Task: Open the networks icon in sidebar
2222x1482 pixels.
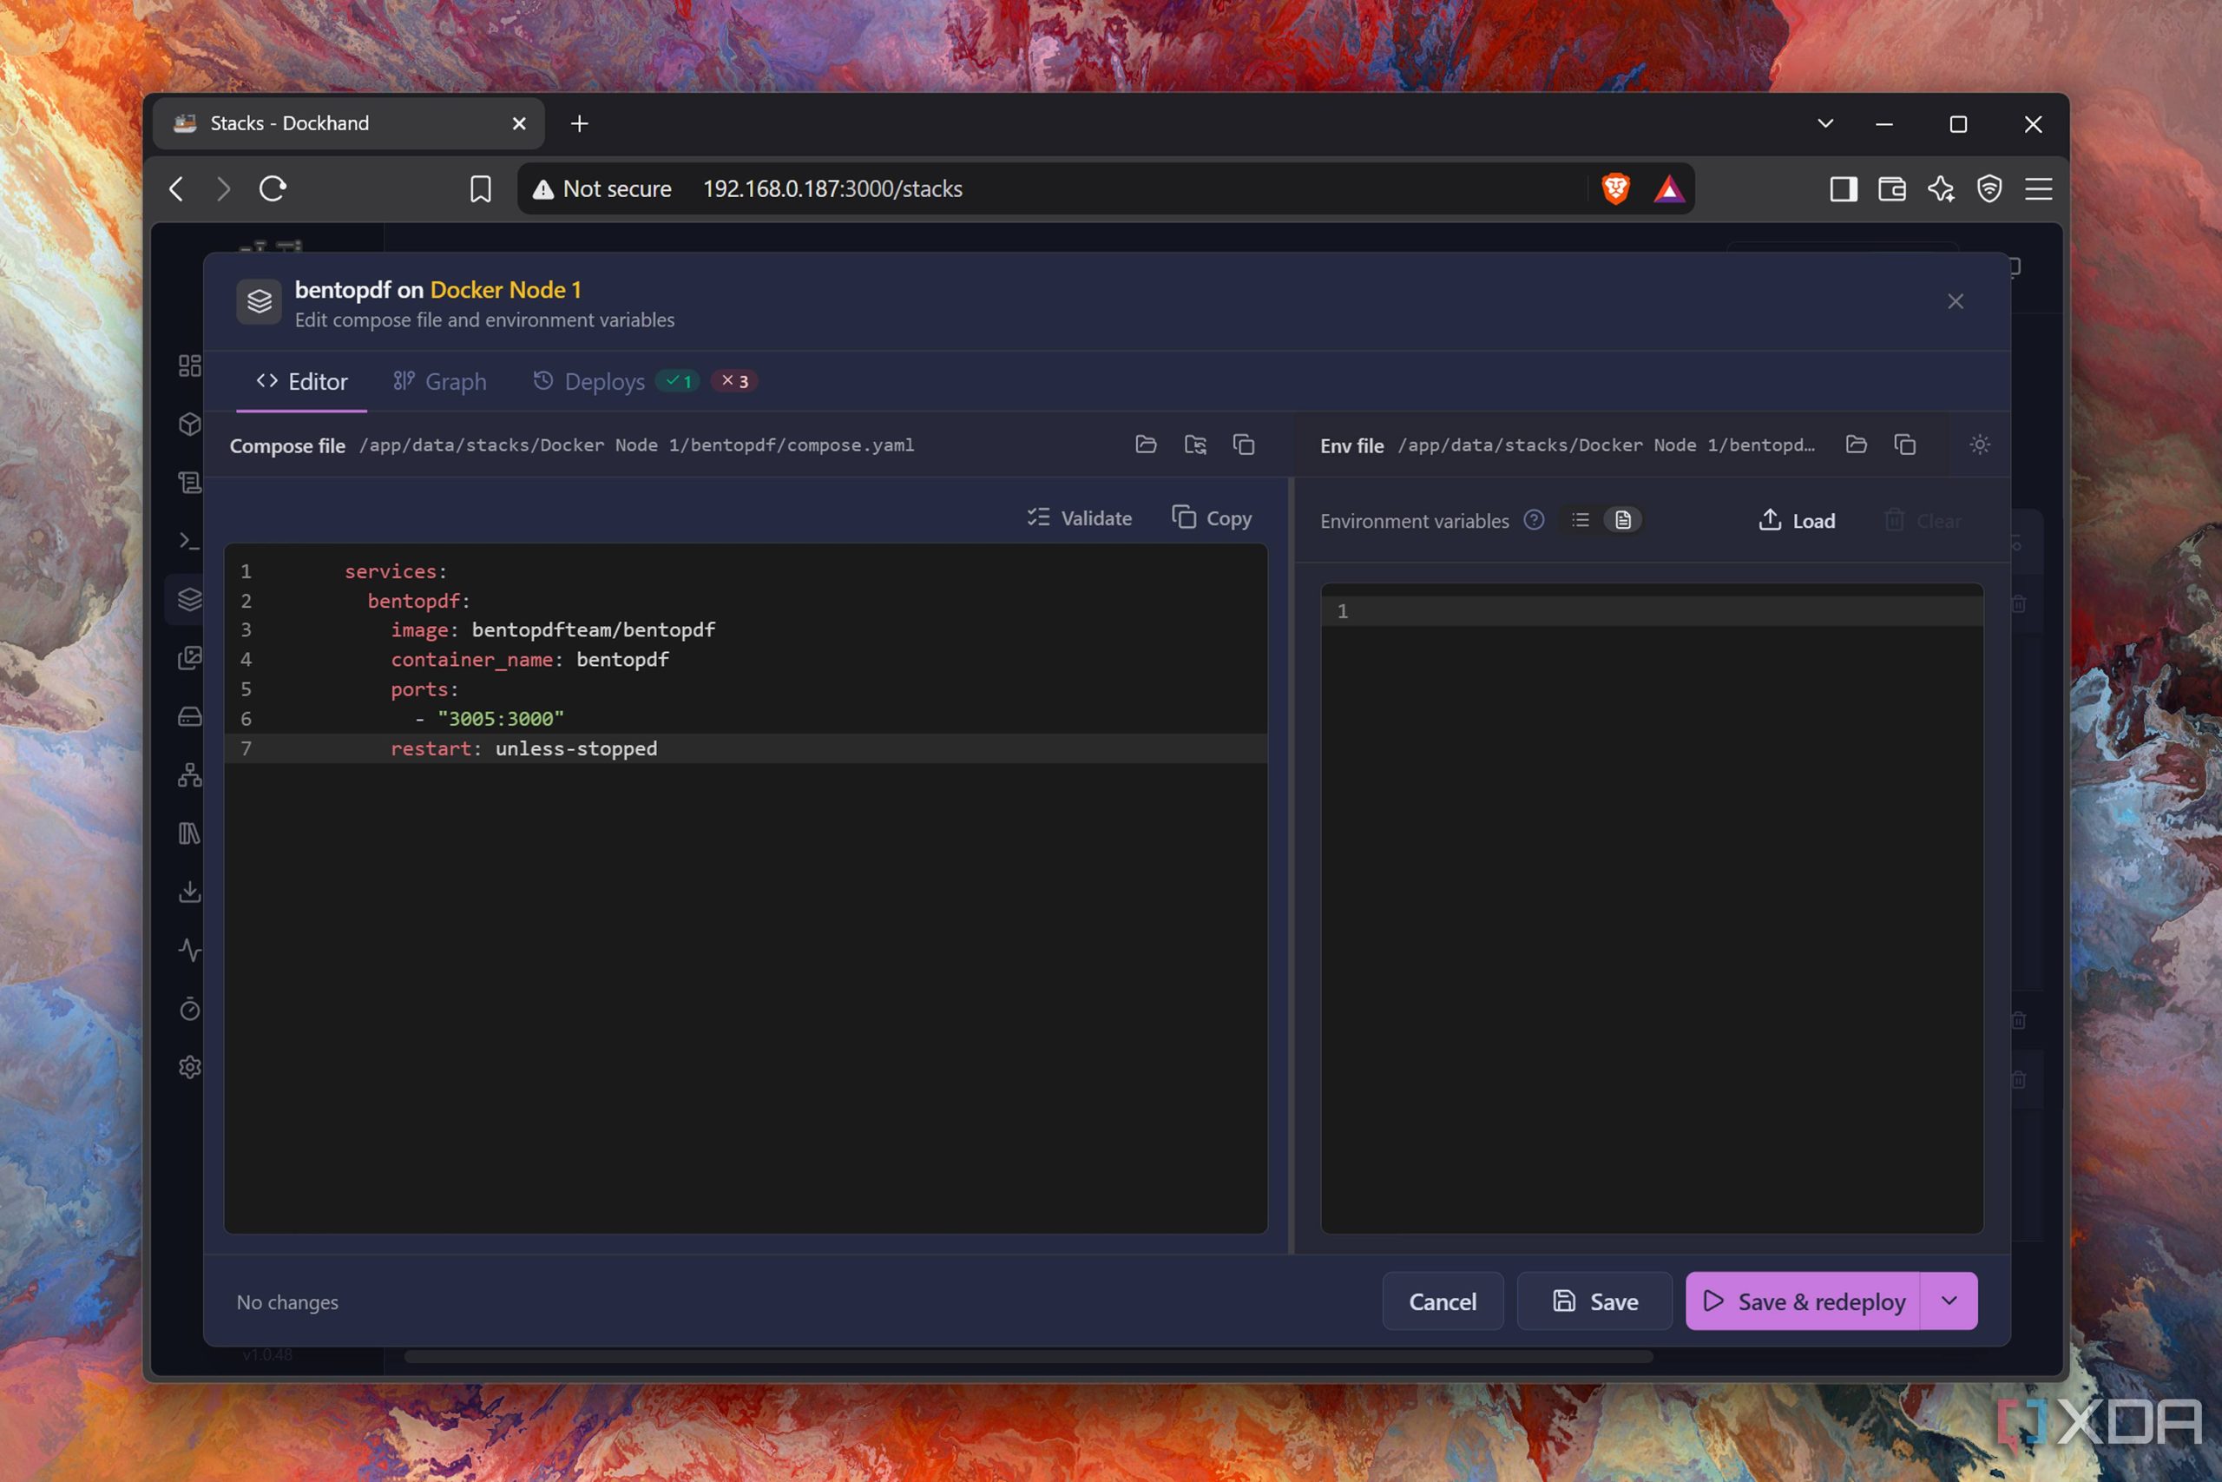Action: 190,775
